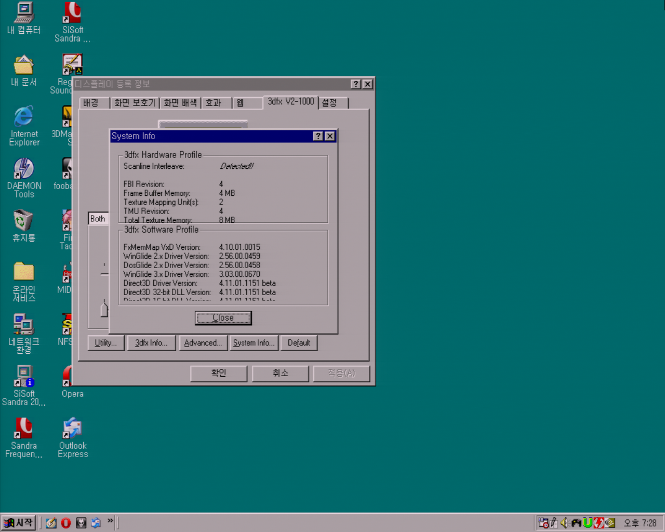Click the Opera quick launch icon in the taskbar
Screen dimensions: 665x532
click(x=66, y=523)
